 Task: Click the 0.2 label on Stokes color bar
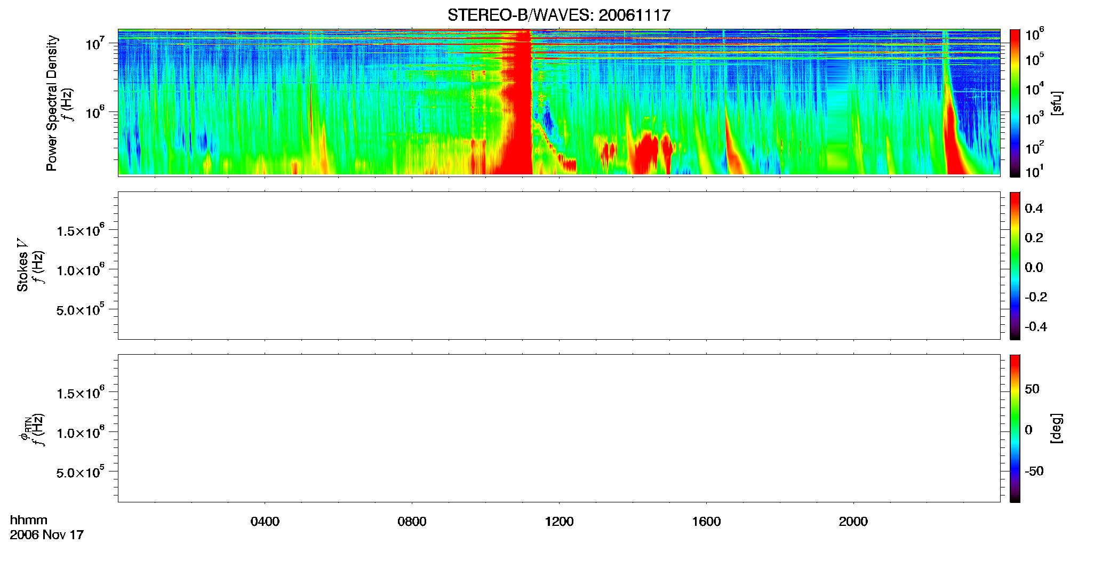point(1034,238)
